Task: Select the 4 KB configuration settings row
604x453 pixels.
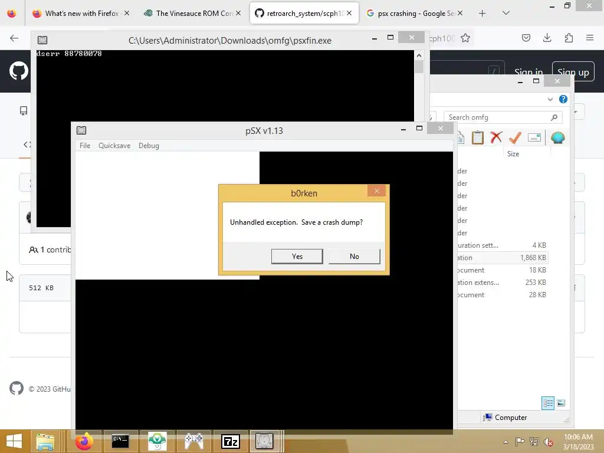Action: click(x=503, y=245)
